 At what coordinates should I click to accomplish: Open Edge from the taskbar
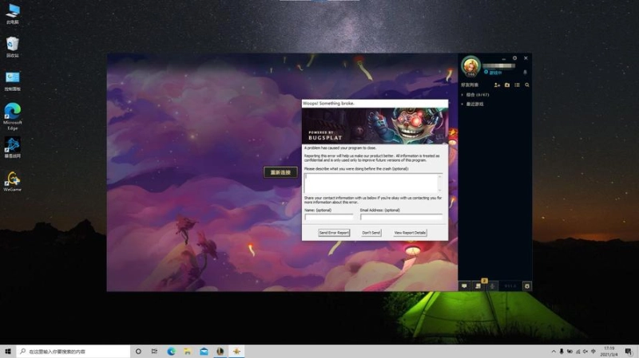pos(171,351)
